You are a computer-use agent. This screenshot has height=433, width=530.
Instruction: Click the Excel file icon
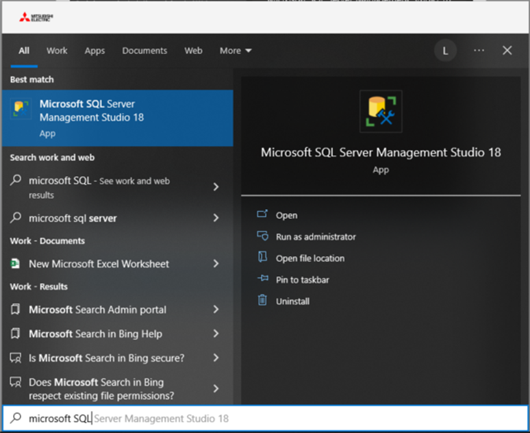tap(15, 263)
